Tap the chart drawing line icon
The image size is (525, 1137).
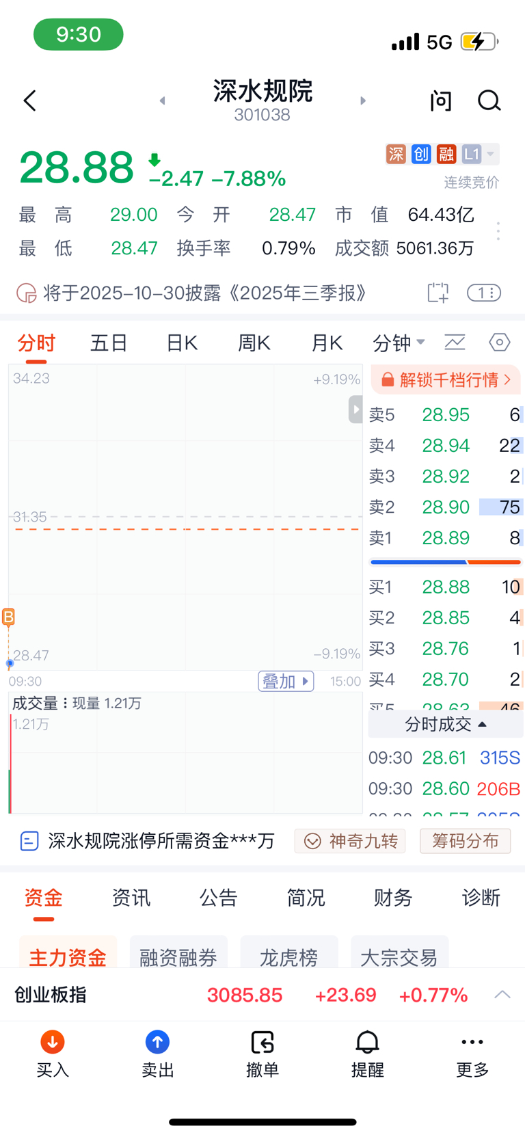(455, 342)
